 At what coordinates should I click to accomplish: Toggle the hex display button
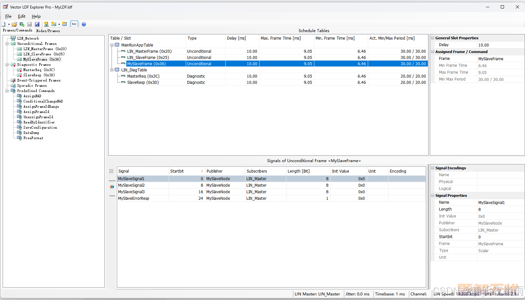[74, 24]
